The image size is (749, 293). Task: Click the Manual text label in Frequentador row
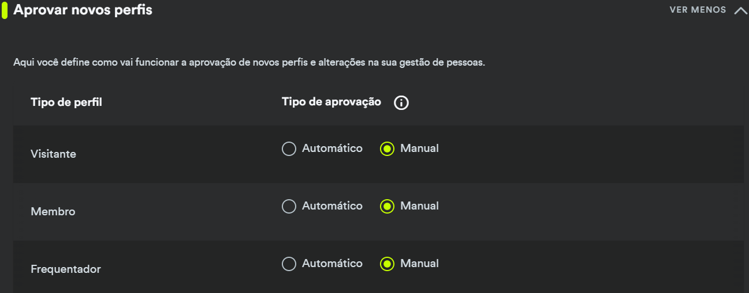pyautogui.click(x=419, y=264)
